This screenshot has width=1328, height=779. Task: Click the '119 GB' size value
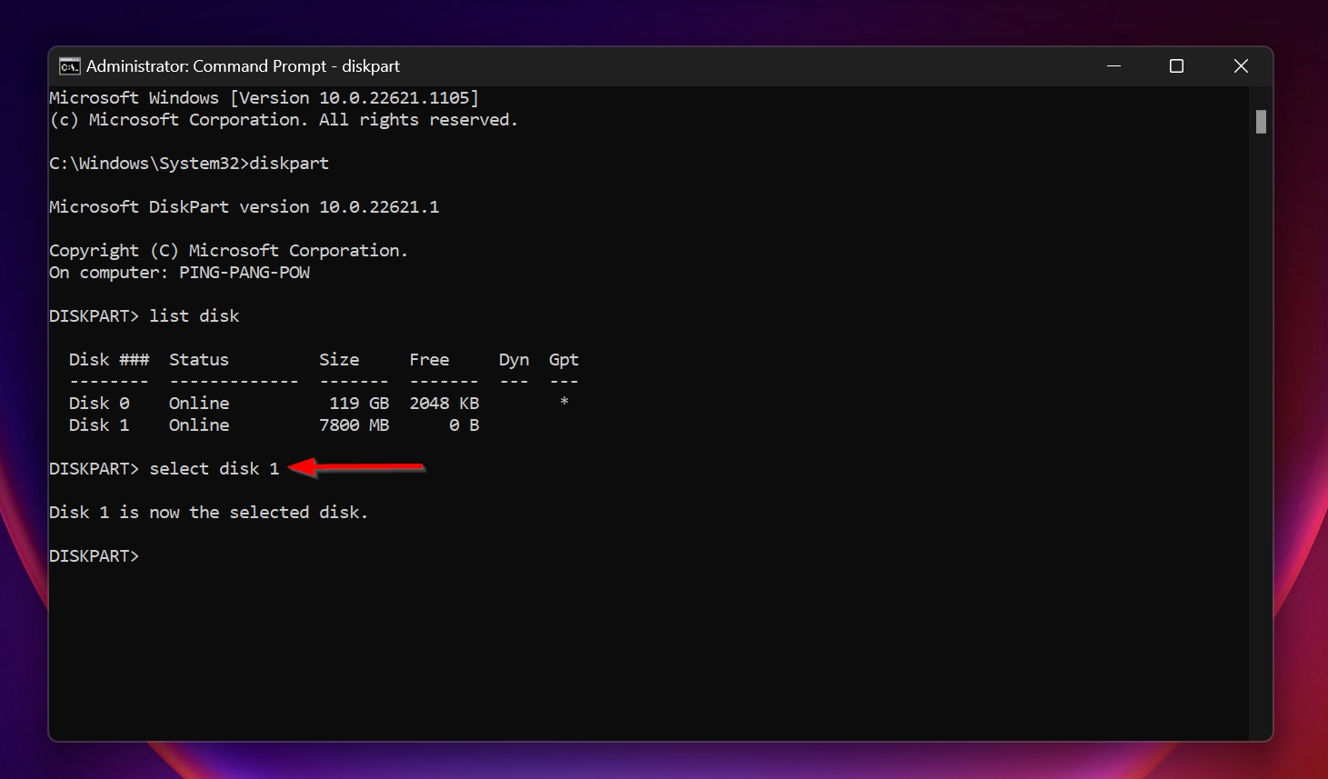(359, 404)
